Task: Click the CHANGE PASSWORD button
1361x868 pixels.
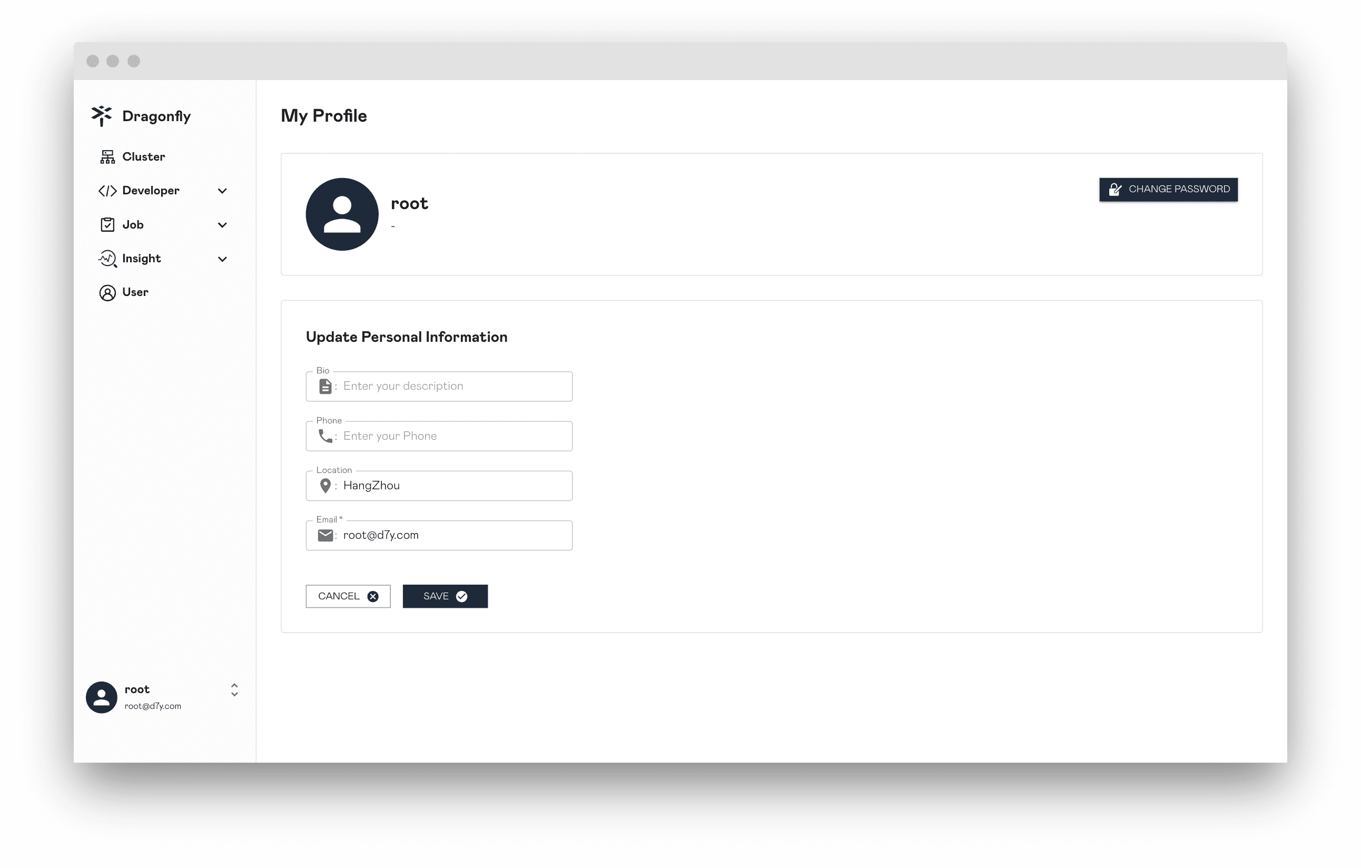Action: coord(1168,189)
